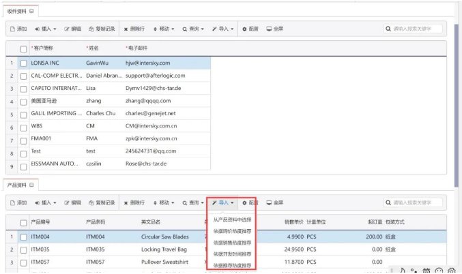462x274 pixels.
Task: Tick the checkbox for the WBS row
Action: click(x=24, y=126)
